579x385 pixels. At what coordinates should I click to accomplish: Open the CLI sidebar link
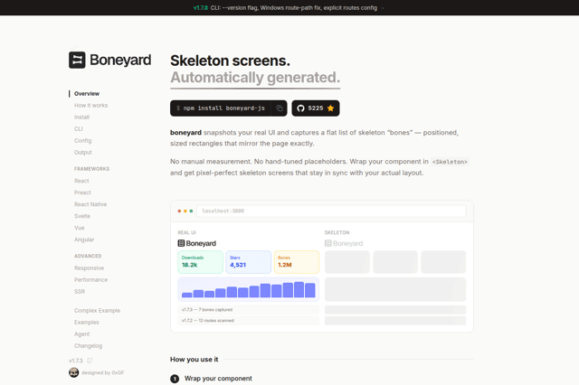click(x=79, y=129)
